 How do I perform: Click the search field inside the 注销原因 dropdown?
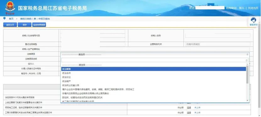coord(155,60)
